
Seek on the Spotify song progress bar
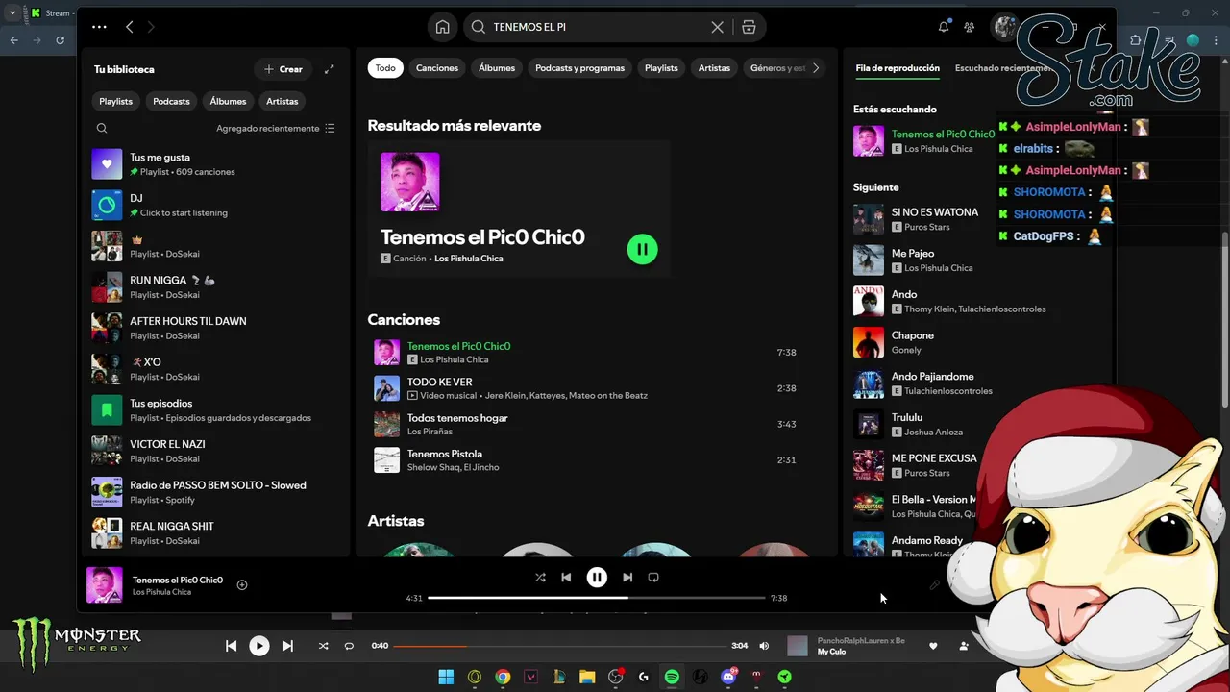coord(597,598)
